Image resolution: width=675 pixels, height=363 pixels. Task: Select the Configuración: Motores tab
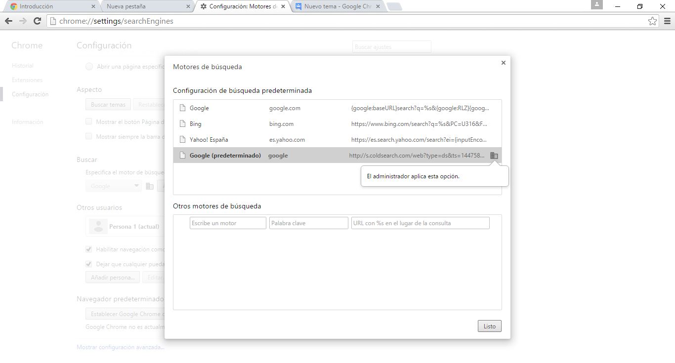pyautogui.click(x=242, y=6)
